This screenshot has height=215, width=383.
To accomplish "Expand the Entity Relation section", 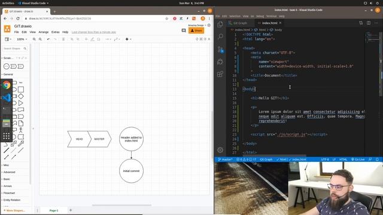I will point(12,200).
